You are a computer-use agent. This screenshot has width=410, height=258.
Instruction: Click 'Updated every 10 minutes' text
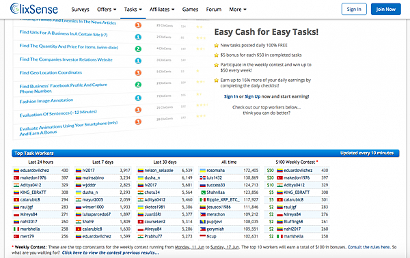(367, 153)
